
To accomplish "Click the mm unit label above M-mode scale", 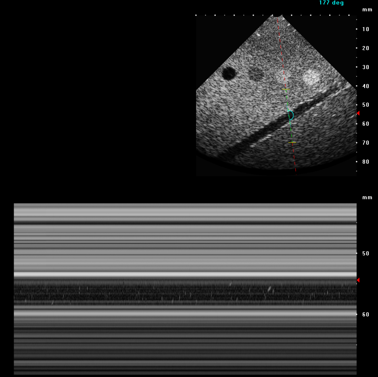I will 367,198.
